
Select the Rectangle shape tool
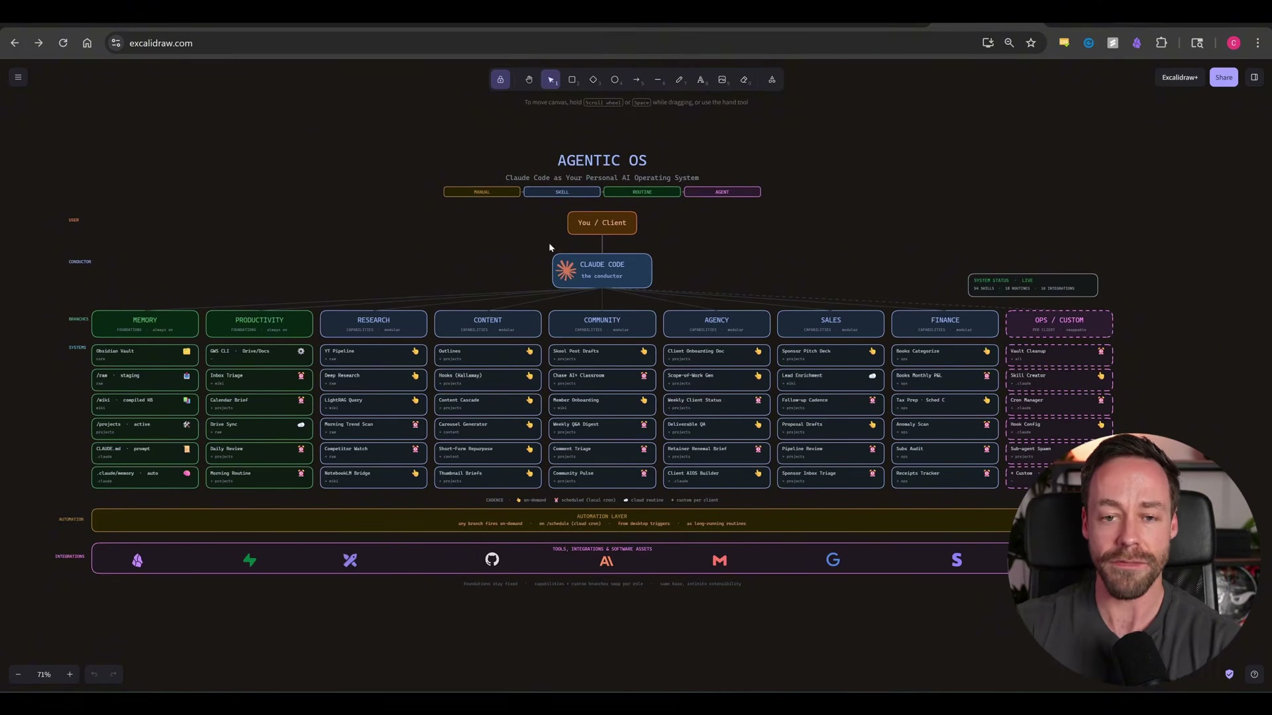pyautogui.click(x=572, y=79)
